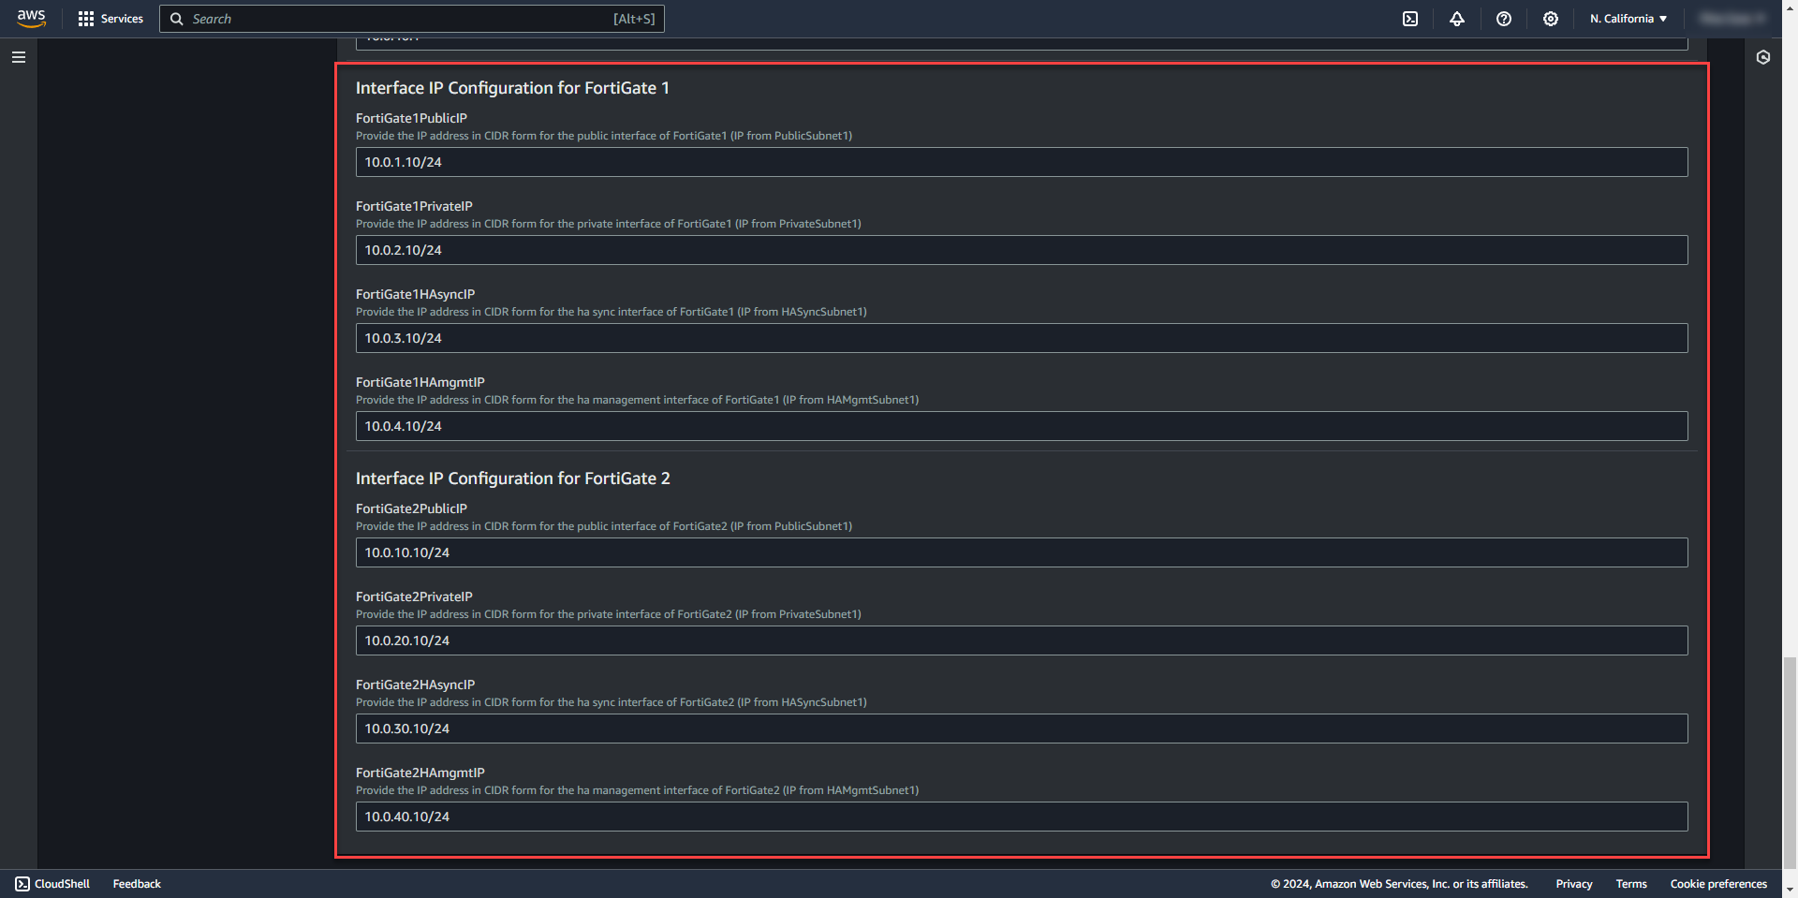Expand the N. California region dropdown
This screenshot has height=898, width=1798.
1629,19
